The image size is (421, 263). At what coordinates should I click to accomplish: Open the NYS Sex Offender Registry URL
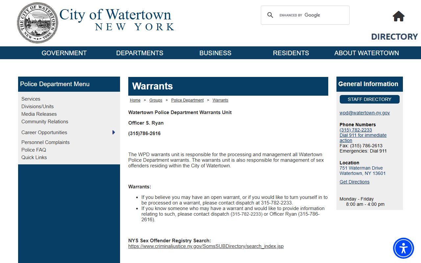pyautogui.click(x=206, y=246)
